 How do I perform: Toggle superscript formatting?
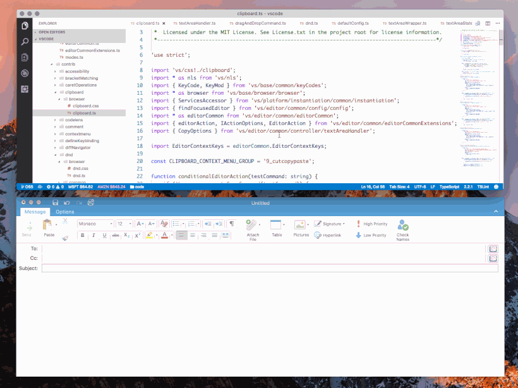tap(138, 235)
